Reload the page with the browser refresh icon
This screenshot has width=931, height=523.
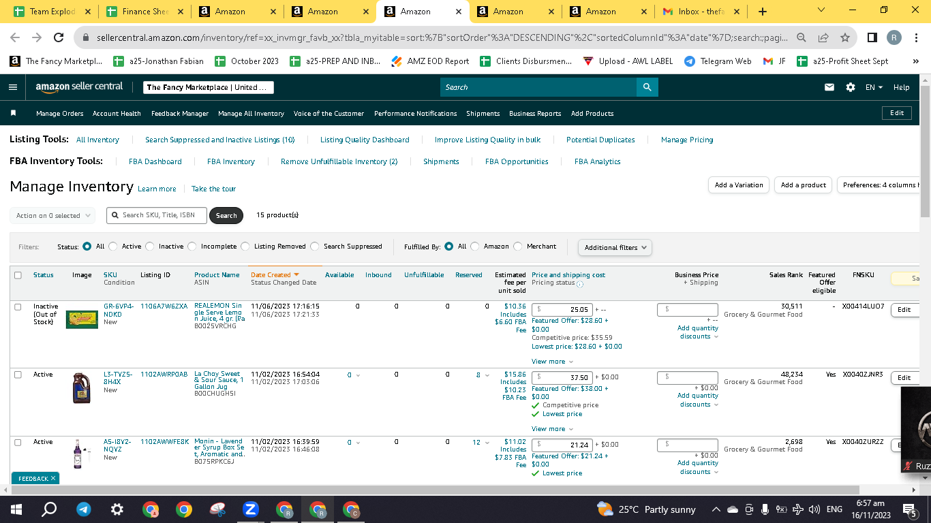coord(59,37)
